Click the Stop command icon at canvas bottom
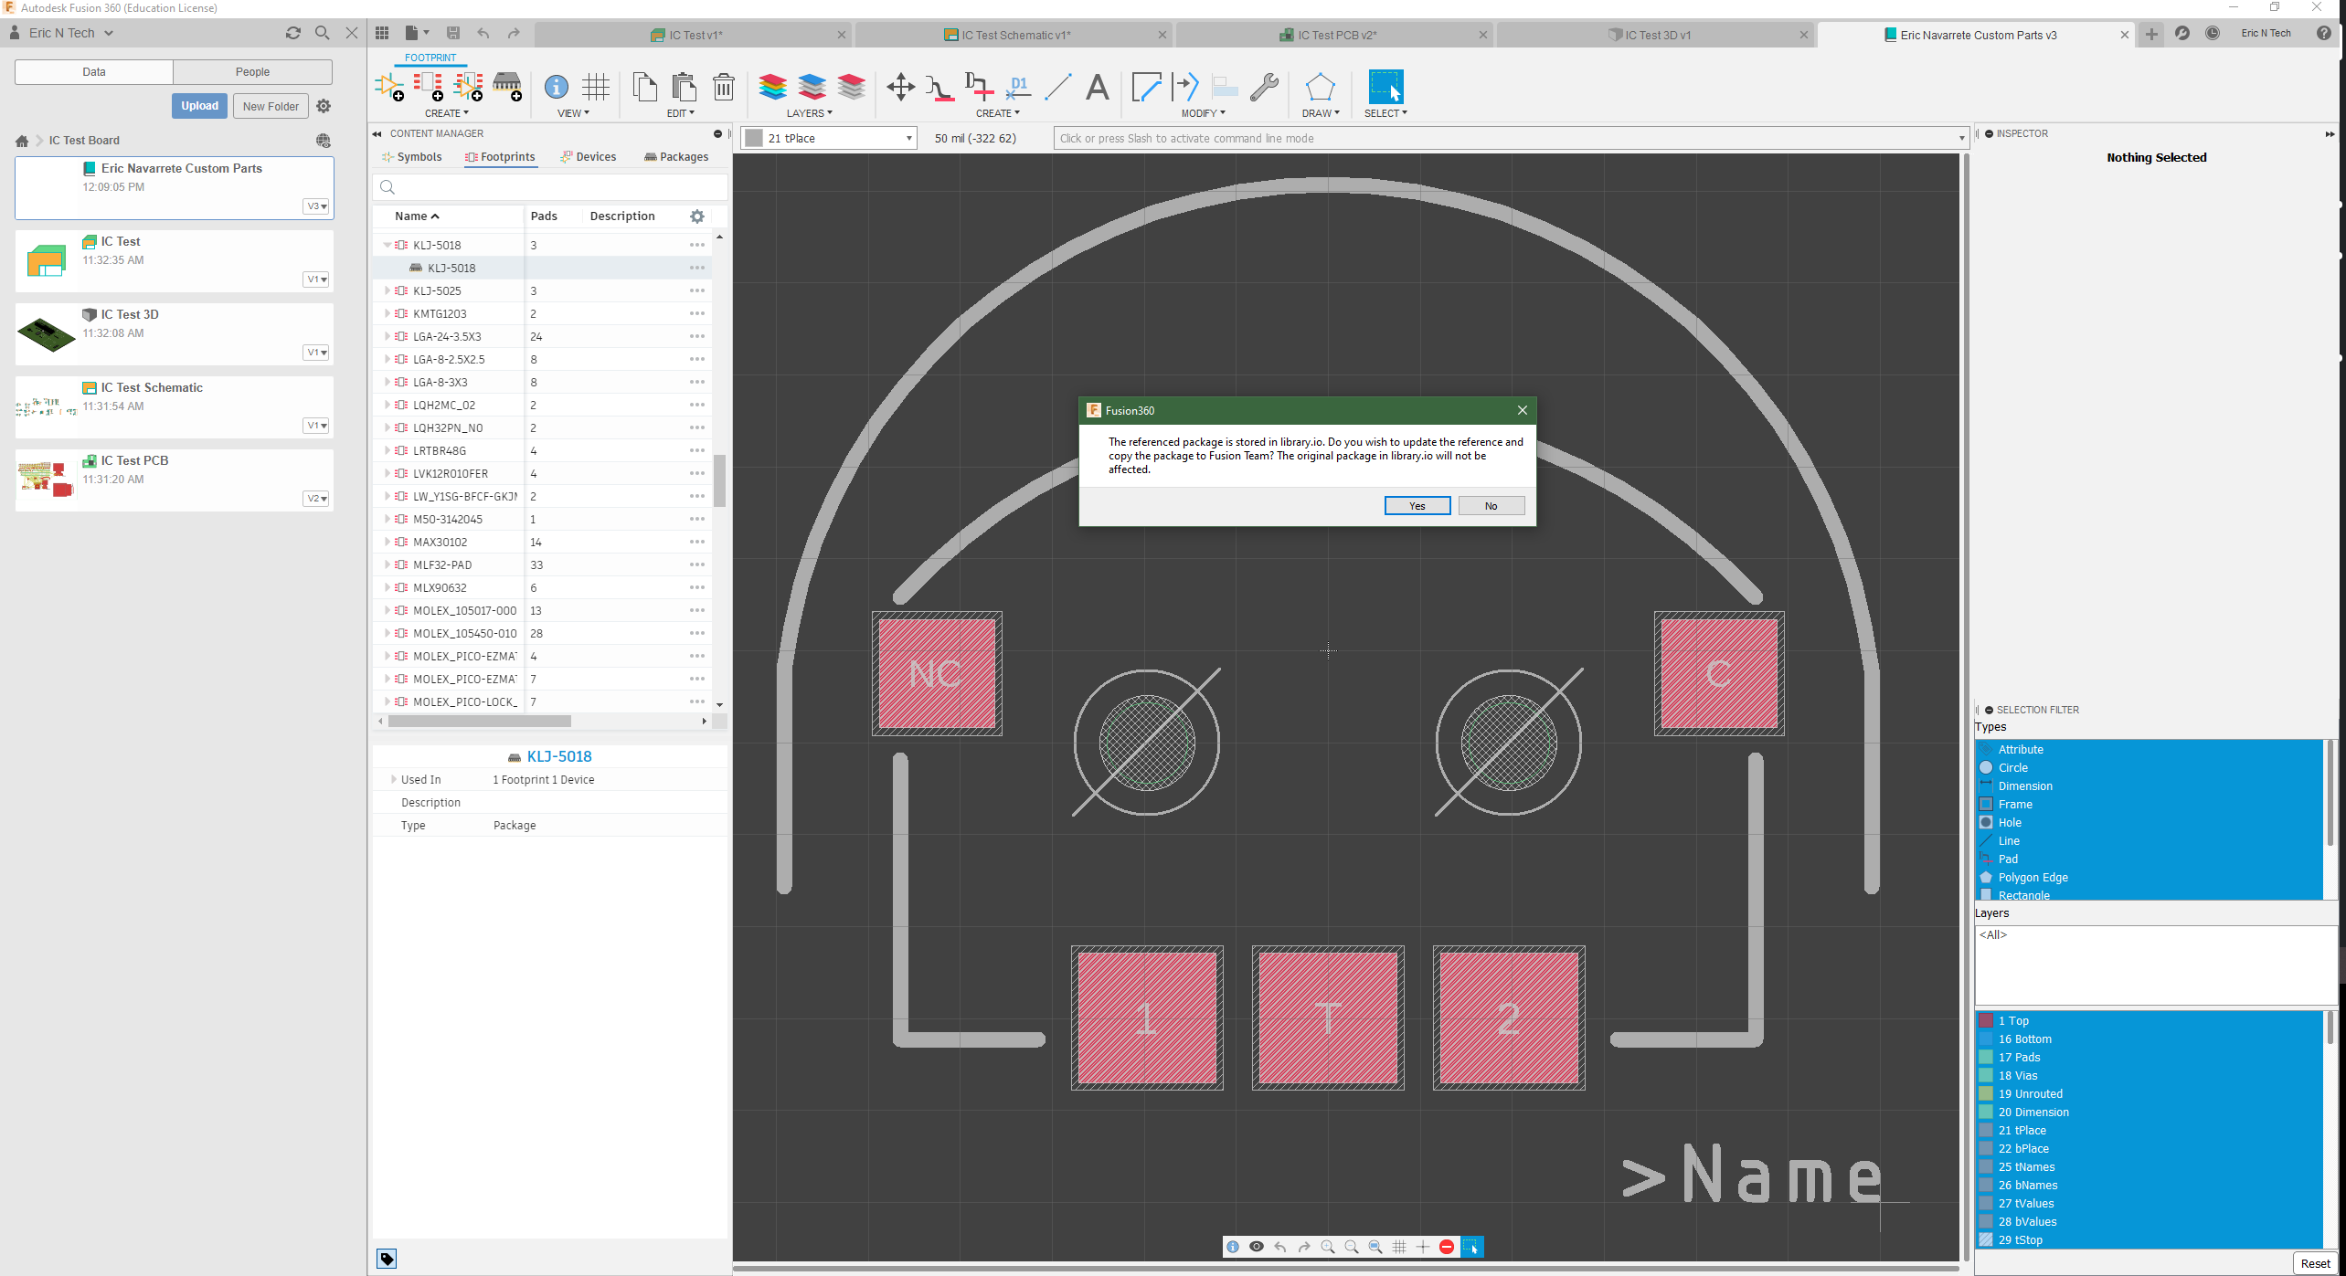The image size is (2346, 1276). point(1447,1247)
